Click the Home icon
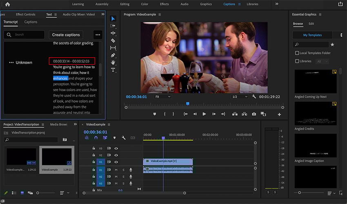Viewport: 347px width, 204px height. click(x=7, y=4)
